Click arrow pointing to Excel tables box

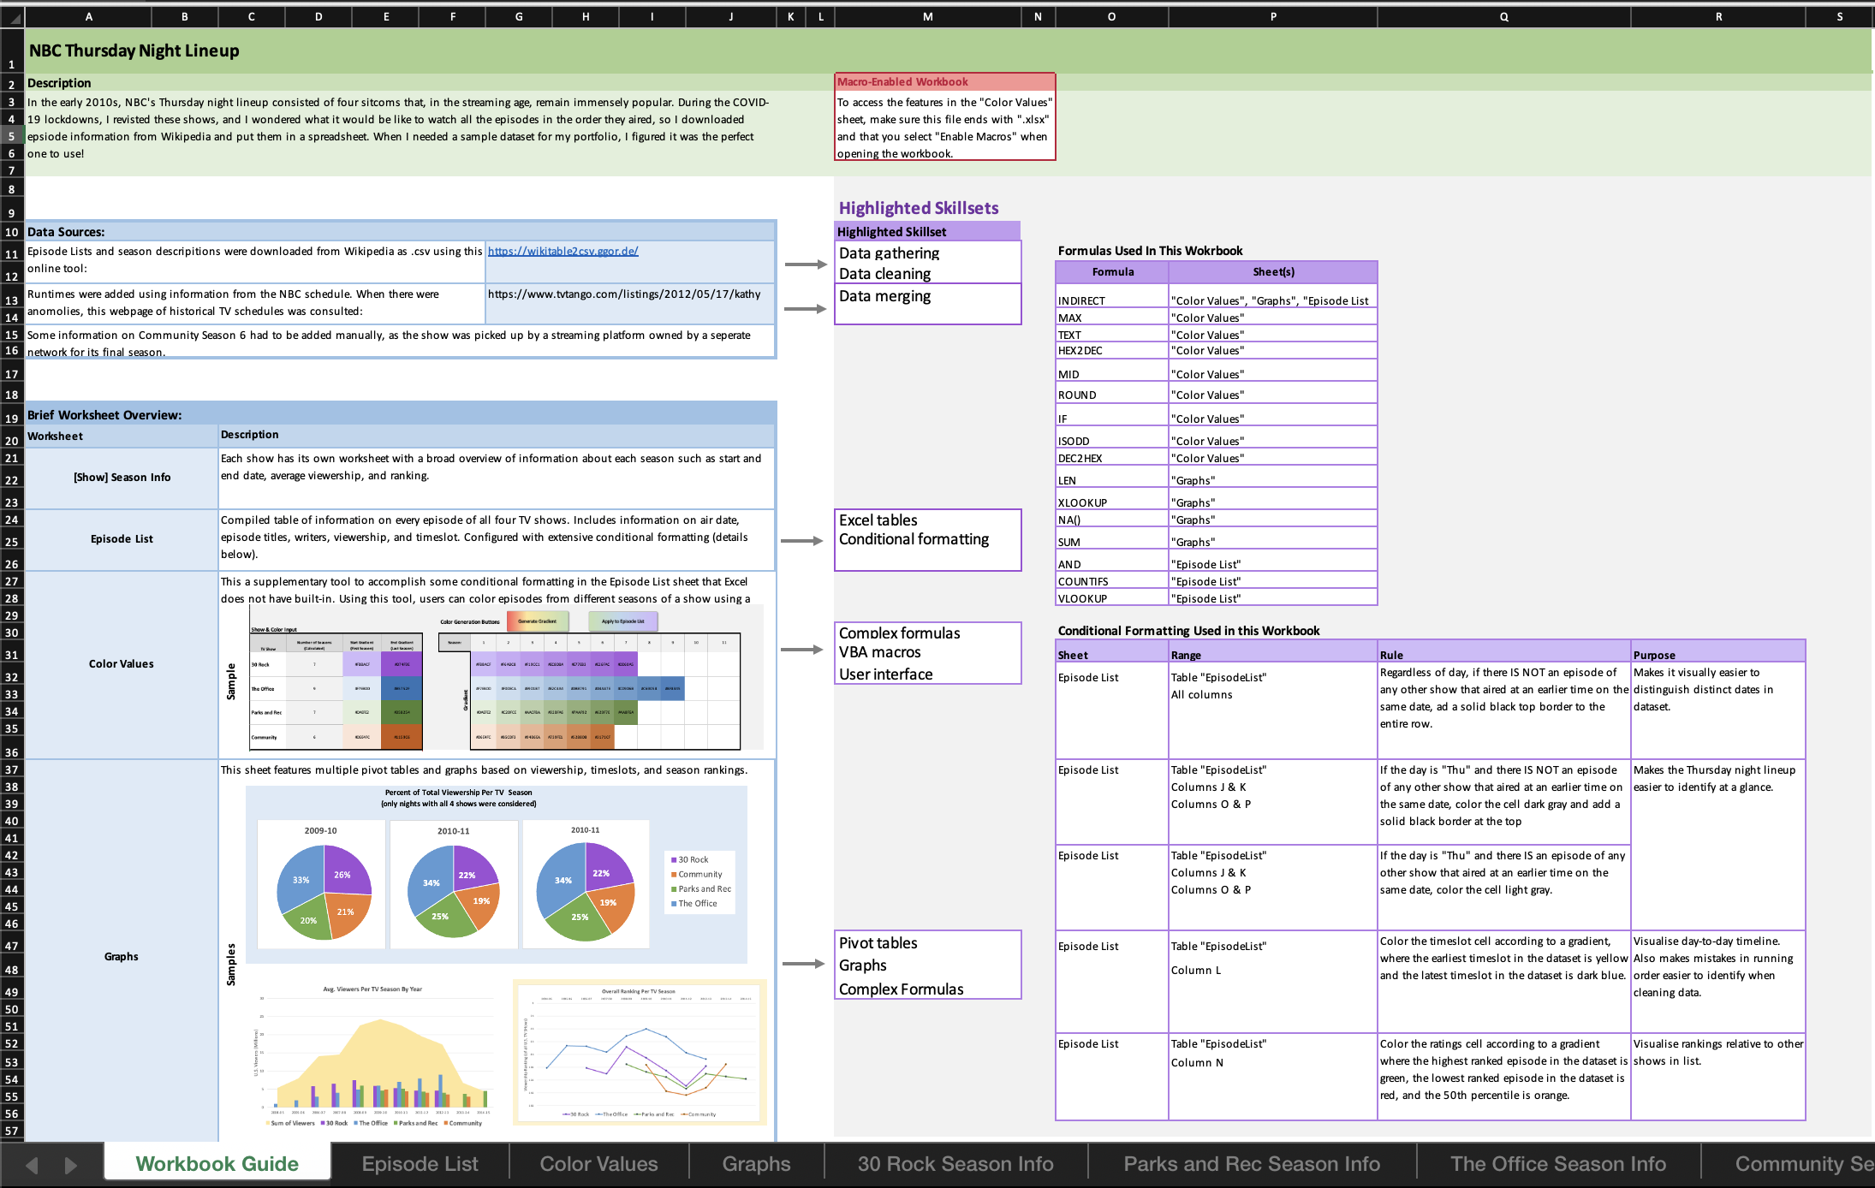(x=802, y=541)
